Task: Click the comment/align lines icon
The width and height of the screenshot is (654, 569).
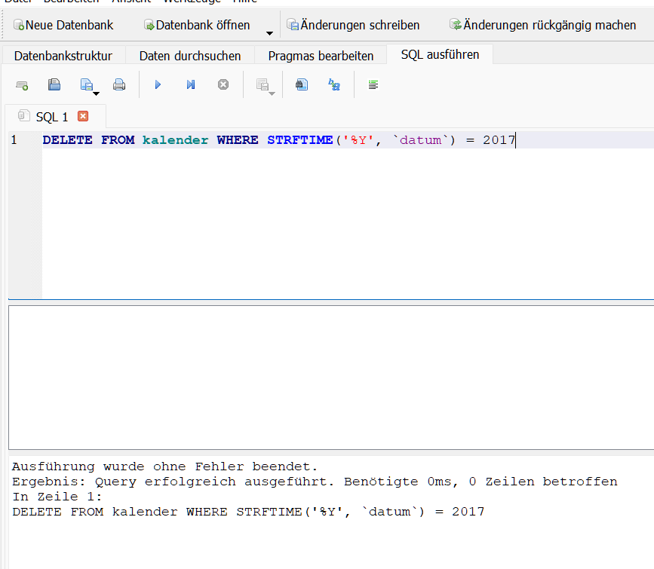Action: [373, 85]
